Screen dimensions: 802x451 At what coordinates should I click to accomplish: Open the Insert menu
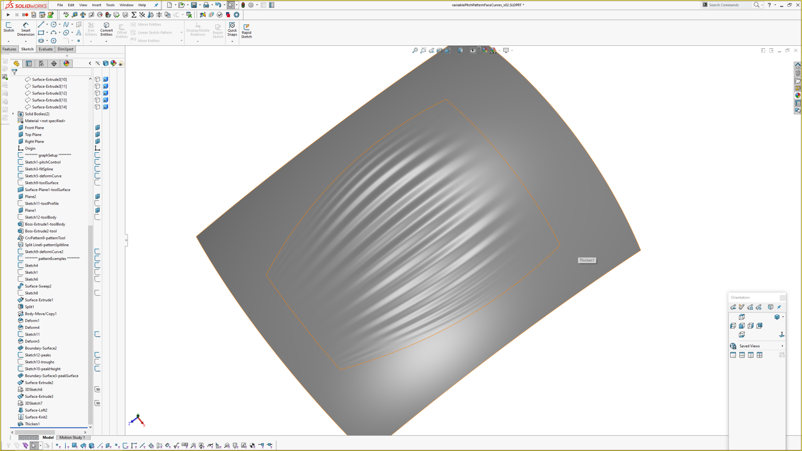tap(96, 5)
